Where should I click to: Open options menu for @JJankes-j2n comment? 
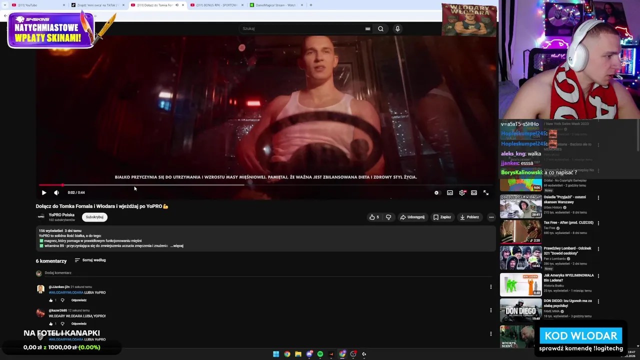[490, 286]
